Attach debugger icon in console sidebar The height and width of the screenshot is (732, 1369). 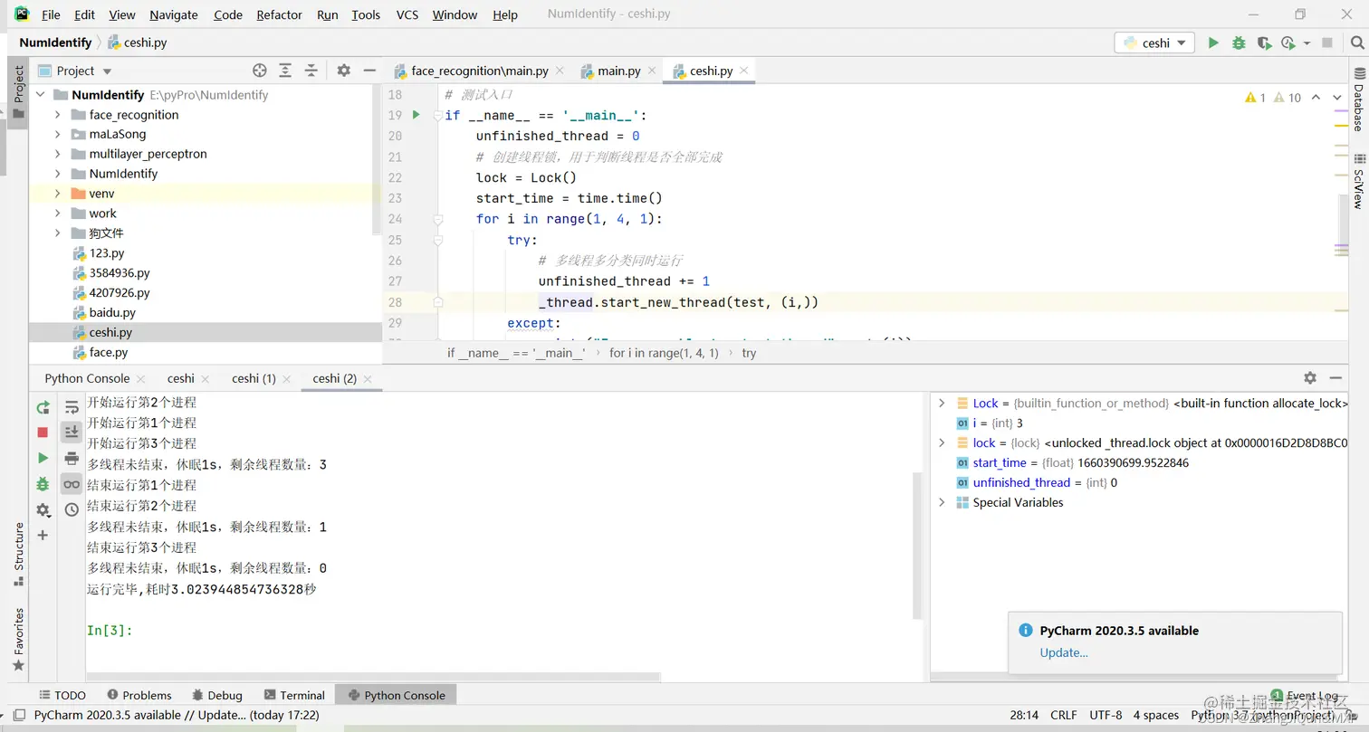(x=43, y=484)
